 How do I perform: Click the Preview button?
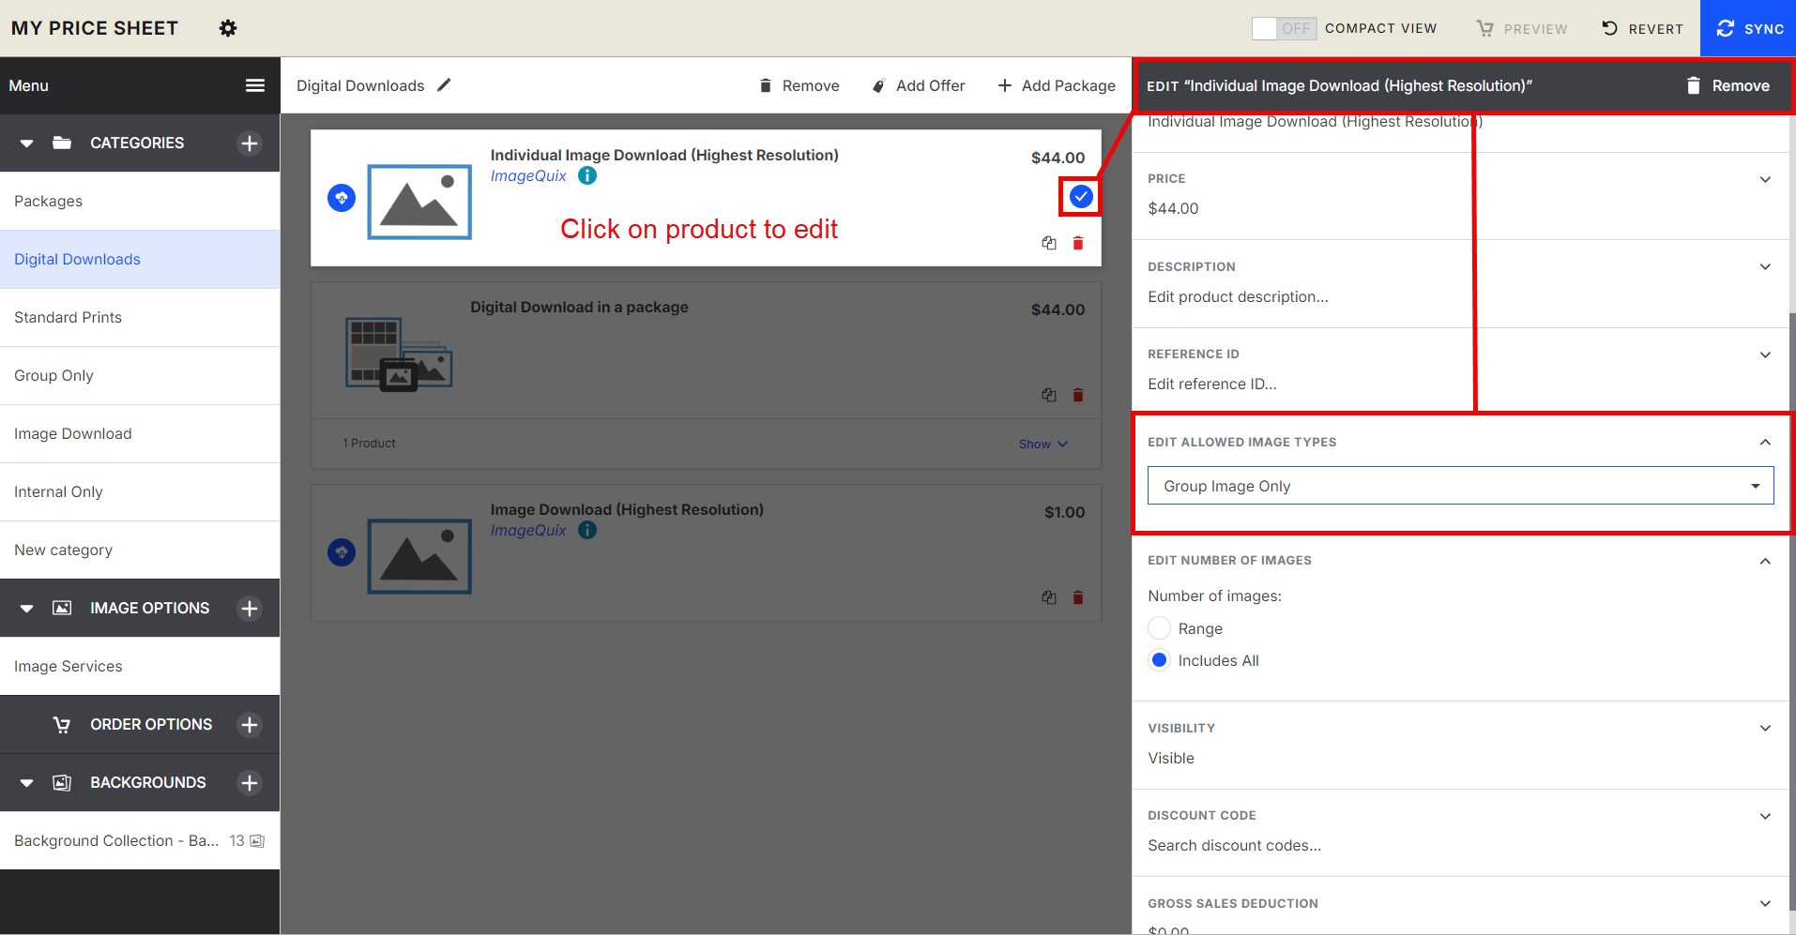coord(1521,28)
